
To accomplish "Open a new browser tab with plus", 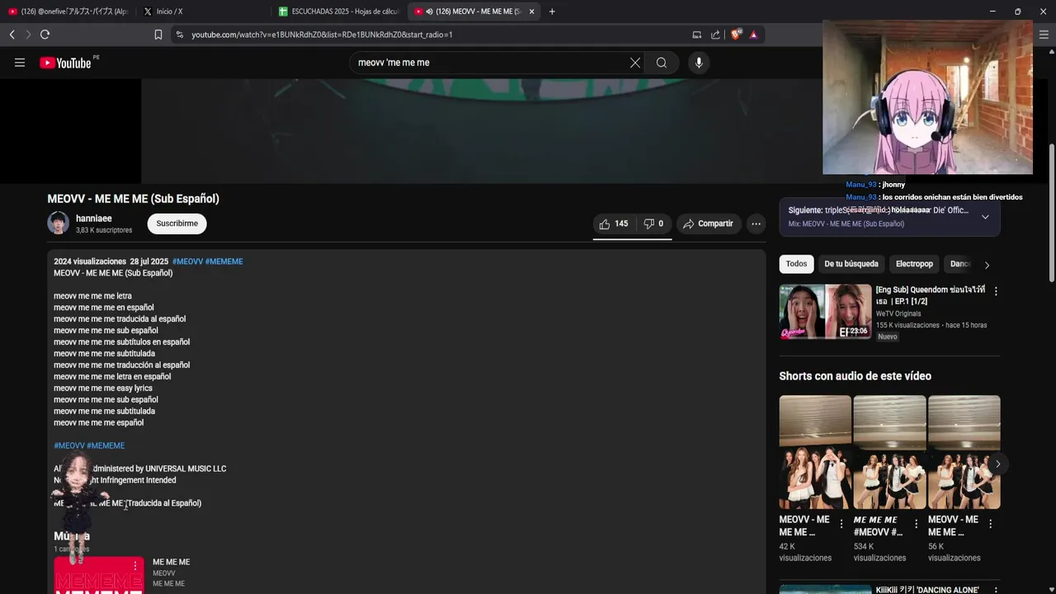I will click(552, 12).
